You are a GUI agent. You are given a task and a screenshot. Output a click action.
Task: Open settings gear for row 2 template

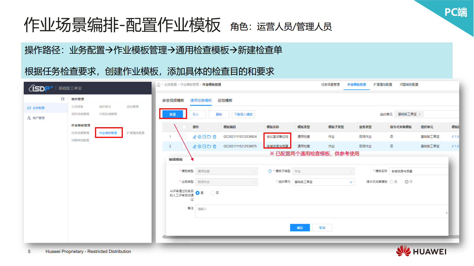click(x=200, y=146)
